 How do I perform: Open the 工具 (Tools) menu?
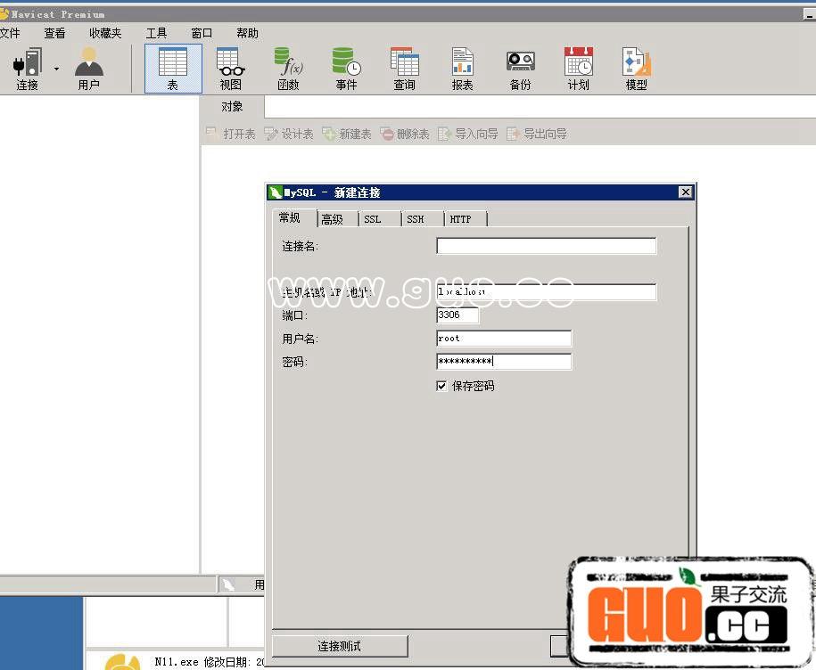(x=156, y=33)
